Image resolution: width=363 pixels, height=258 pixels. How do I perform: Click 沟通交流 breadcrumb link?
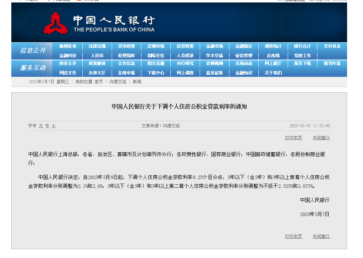(x=118, y=82)
